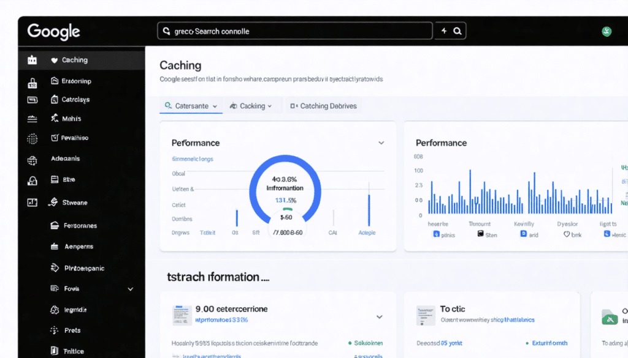Screen dimensions: 628x358
Task: Collapse the left Performance card chevron
Action: coord(381,143)
